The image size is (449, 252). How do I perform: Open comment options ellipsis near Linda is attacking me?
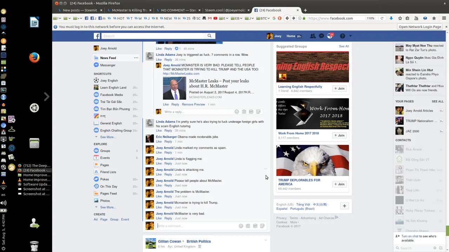(x=266, y=169)
